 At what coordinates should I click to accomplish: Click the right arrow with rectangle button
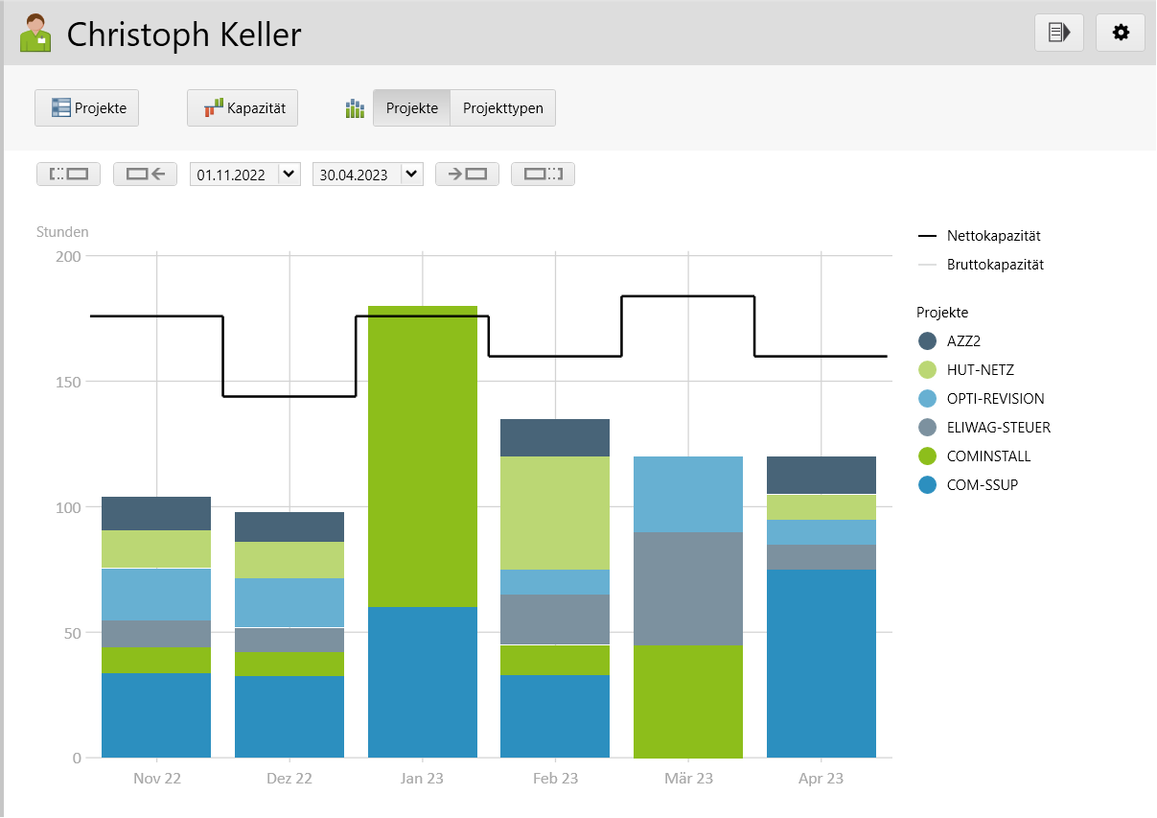coord(467,175)
